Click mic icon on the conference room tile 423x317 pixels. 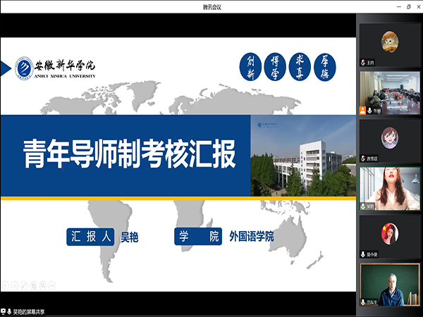[369, 111]
